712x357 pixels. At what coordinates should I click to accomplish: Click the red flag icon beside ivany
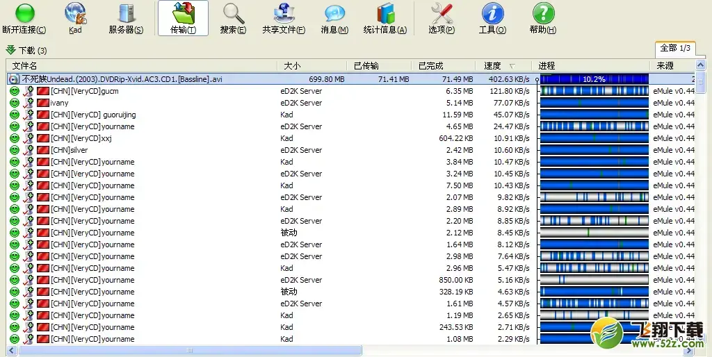point(43,103)
